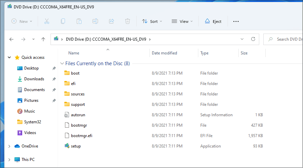Click the Rename icon in toolbar
The height and width of the screenshot is (168, 303).
click(95, 21)
